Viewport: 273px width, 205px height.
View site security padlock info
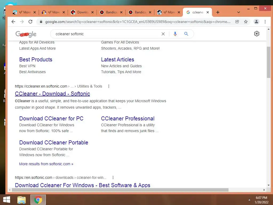point(41,22)
